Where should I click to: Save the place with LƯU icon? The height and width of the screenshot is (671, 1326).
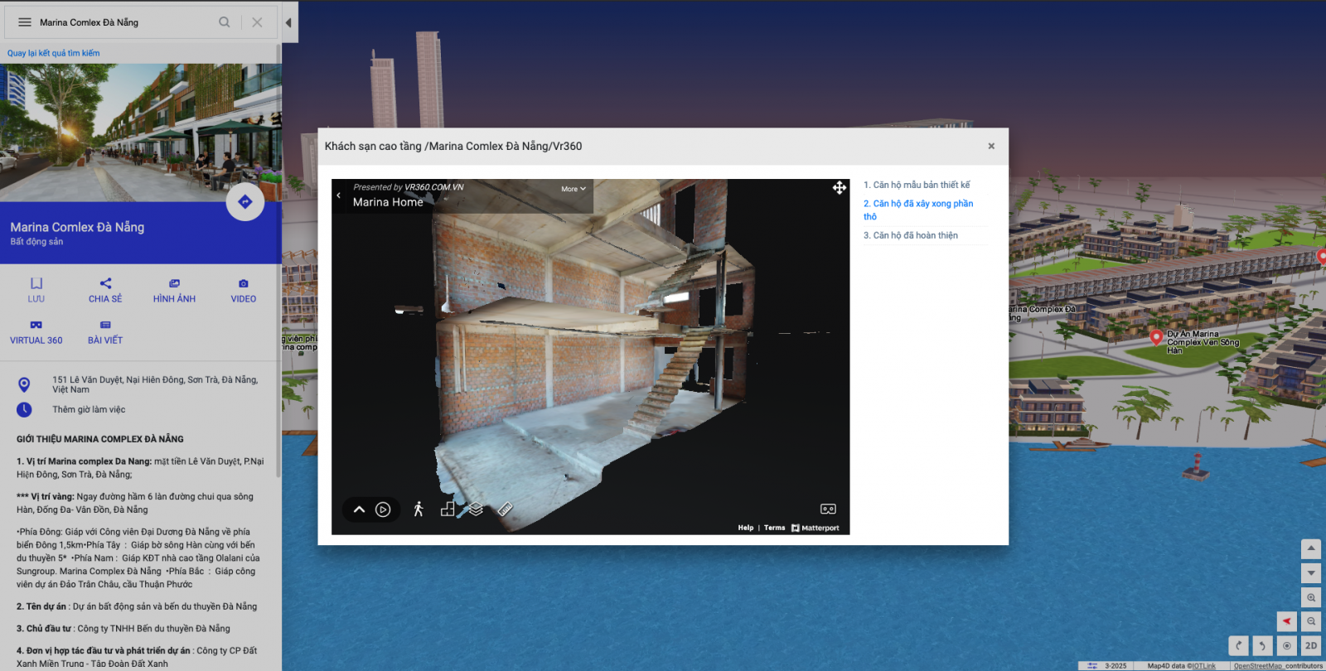click(36, 290)
